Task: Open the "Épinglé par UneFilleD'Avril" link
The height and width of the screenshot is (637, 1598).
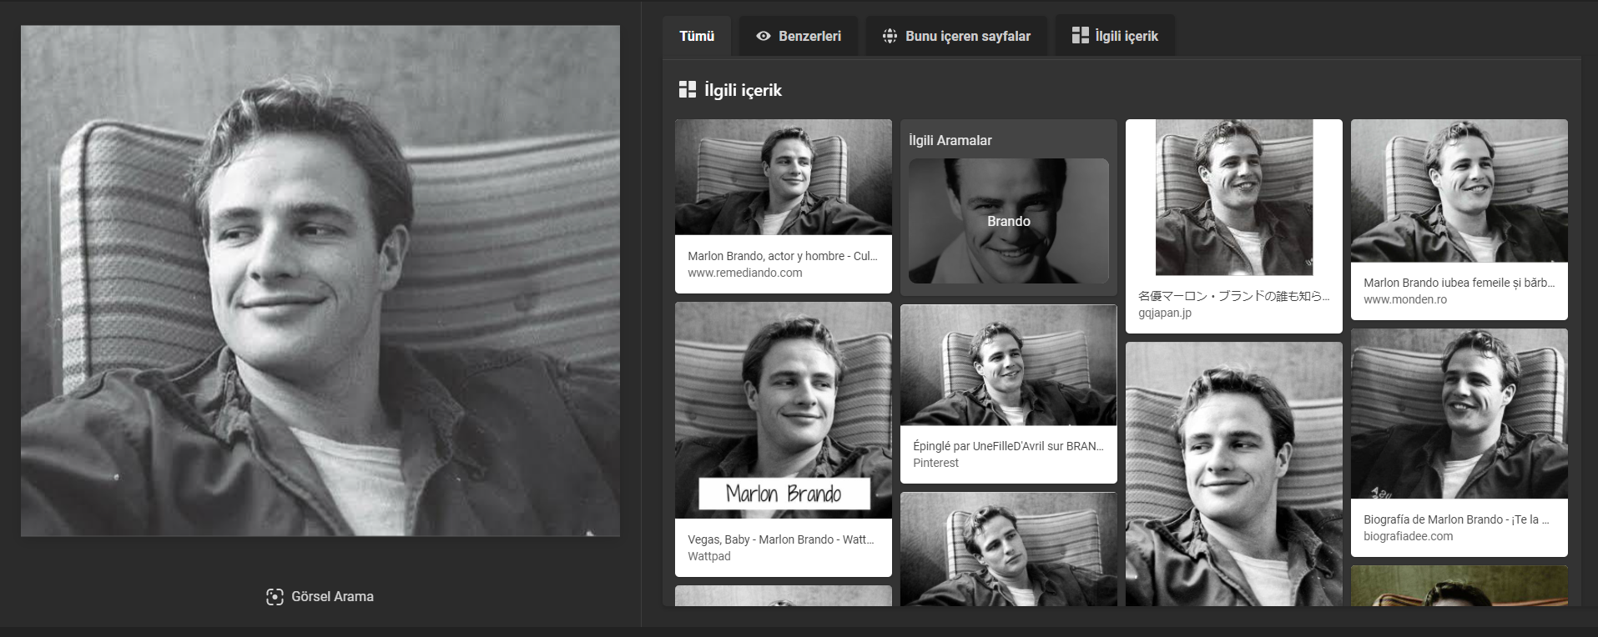Action: (x=1008, y=446)
